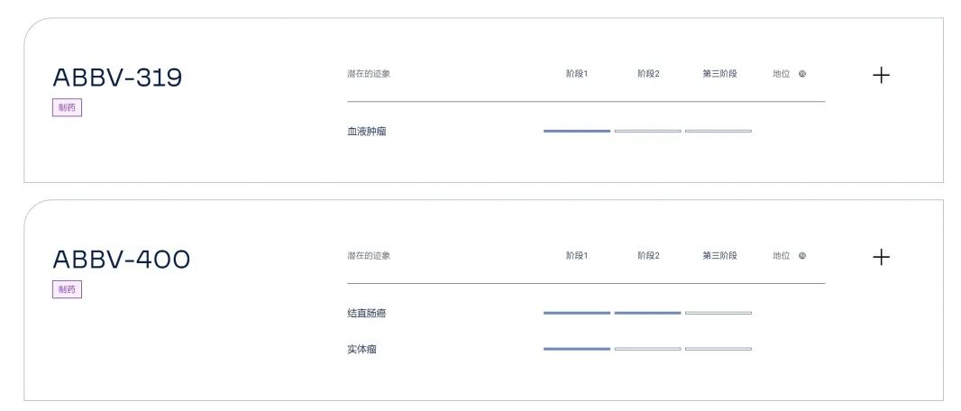Select the 结直肠癌 indication row label
This screenshot has height=411, width=961.
point(367,314)
